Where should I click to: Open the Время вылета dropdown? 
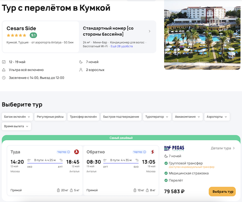pyautogui.click(x=16, y=126)
